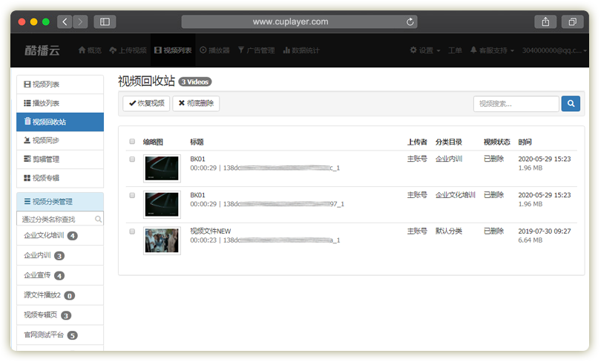Viewport: 601px width, 362px height.
Task: Expand the 设置 settings dropdown
Action: coord(425,50)
